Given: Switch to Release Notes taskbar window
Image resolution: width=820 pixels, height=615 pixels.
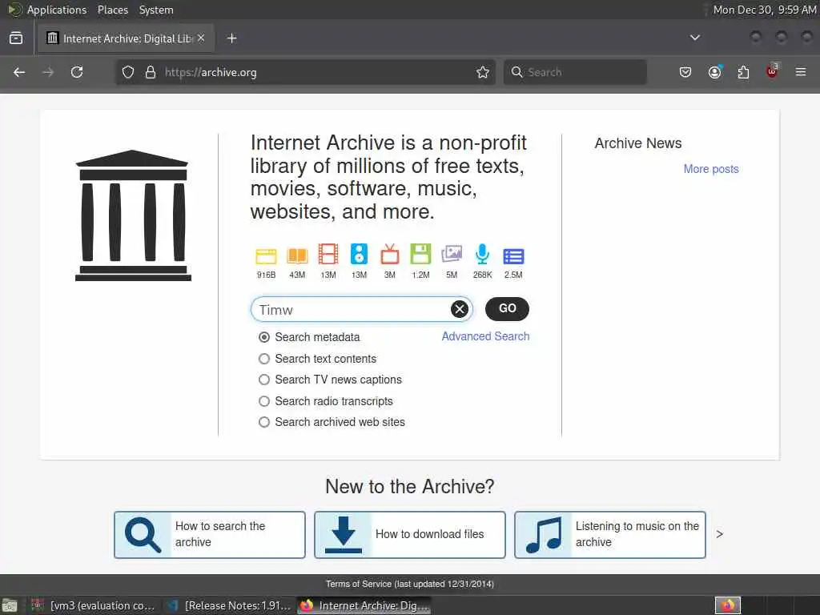Looking at the screenshot, I should 228,605.
